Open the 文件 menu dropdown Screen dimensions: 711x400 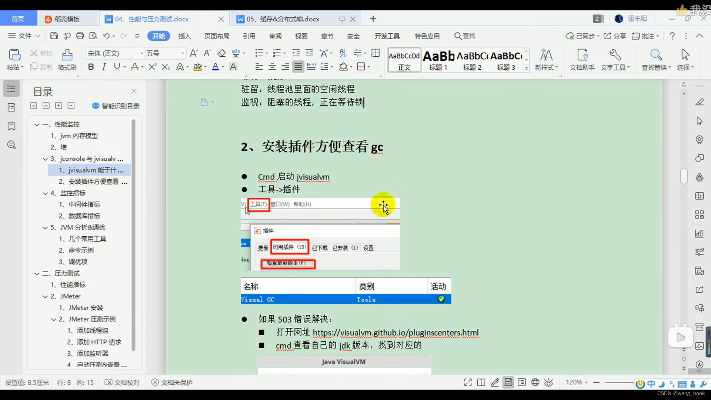point(24,36)
